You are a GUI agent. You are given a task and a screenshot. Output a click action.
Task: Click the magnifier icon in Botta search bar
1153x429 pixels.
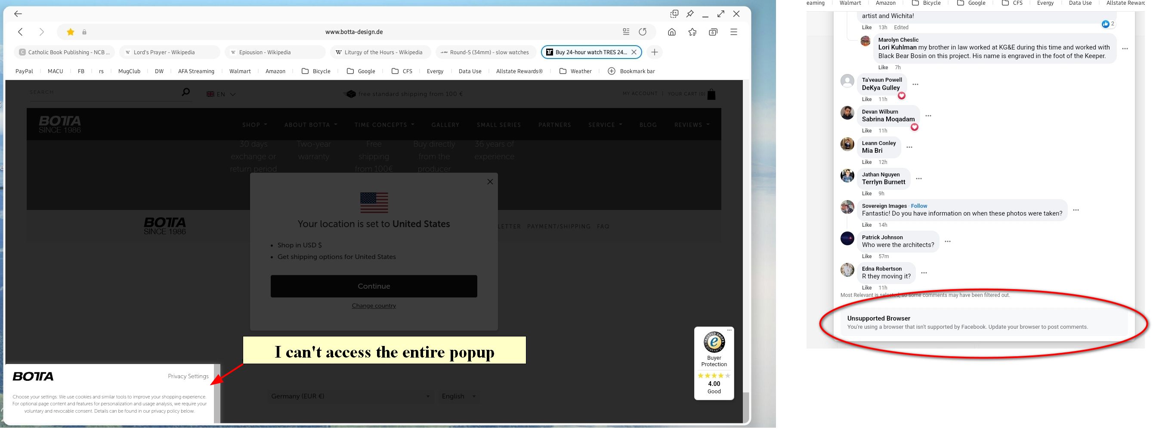coord(185,91)
